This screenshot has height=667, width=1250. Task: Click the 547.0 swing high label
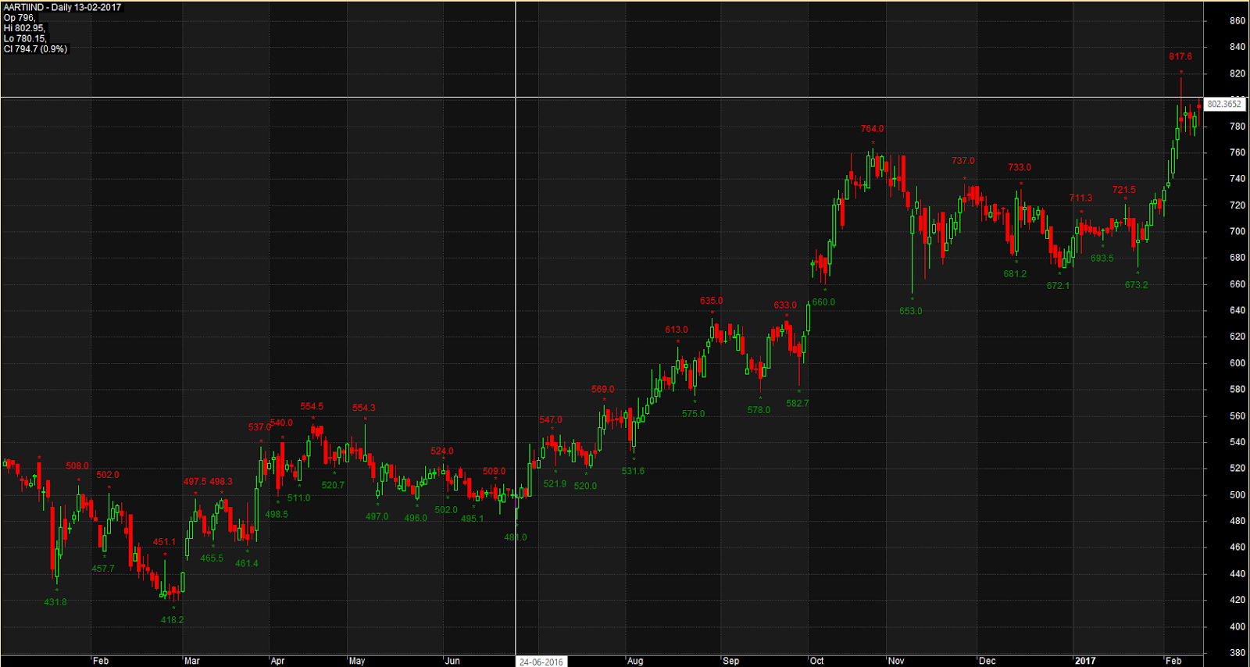(551, 420)
